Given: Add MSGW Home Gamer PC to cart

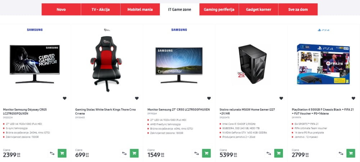Looking at the screenshot, I should tap(279, 153).
